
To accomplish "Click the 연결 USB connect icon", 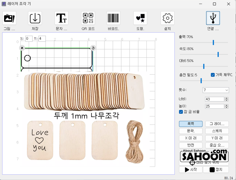I will coord(213,18).
